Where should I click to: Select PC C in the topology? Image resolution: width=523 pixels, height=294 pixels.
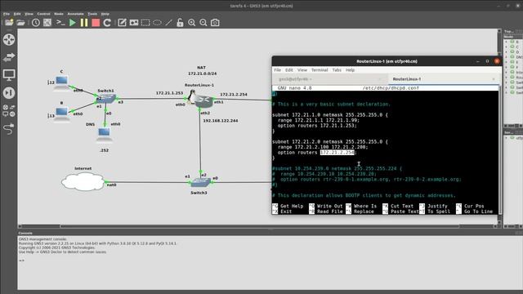[x=61, y=82]
